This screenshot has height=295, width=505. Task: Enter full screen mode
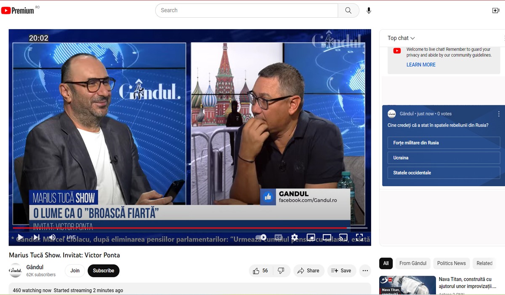pos(359,237)
